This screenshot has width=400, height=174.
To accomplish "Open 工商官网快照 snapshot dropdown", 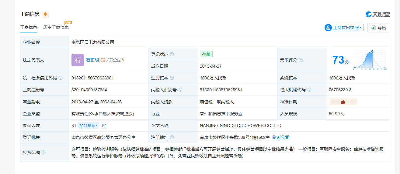I will pos(344,28).
